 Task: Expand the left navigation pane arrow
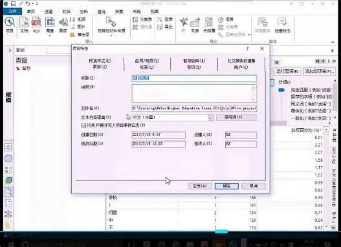pyautogui.click(x=10, y=50)
